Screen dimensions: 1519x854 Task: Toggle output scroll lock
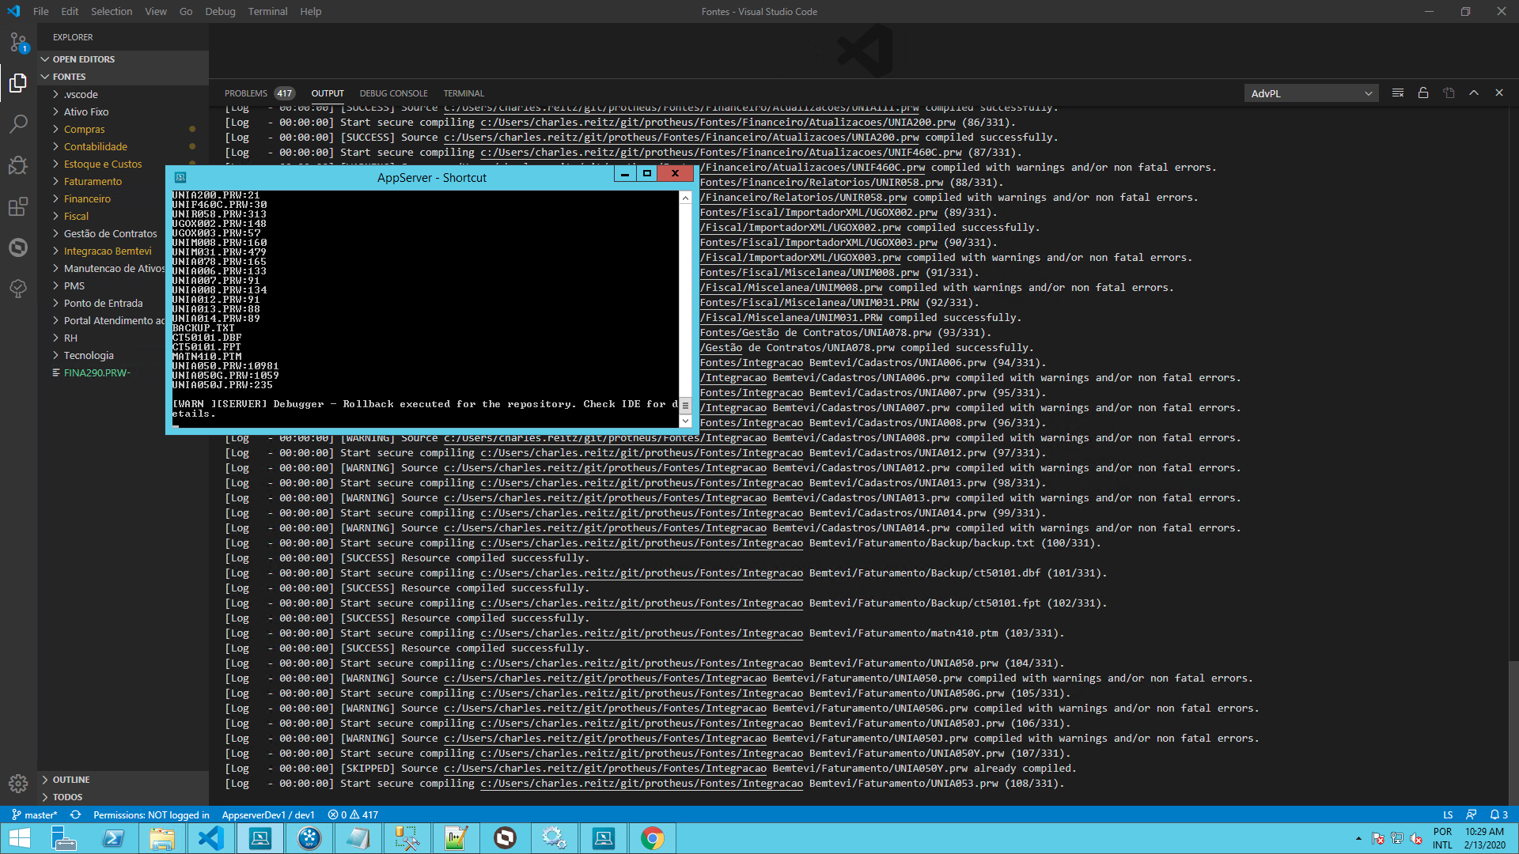[x=1423, y=93]
